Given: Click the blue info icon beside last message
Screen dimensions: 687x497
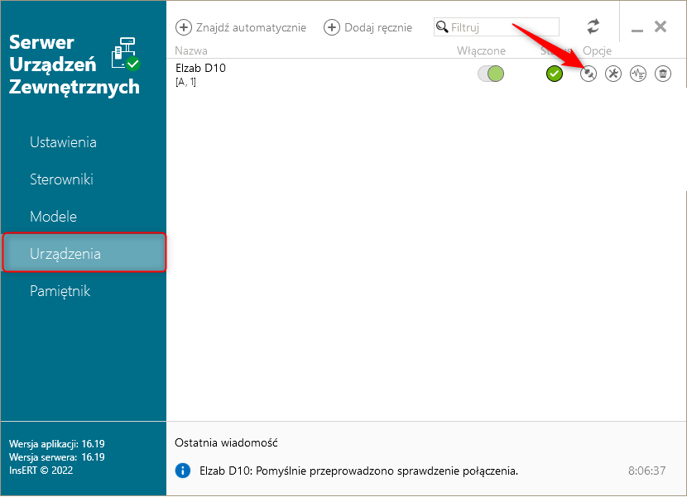Looking at the screenshot, I should pos(183,471).
